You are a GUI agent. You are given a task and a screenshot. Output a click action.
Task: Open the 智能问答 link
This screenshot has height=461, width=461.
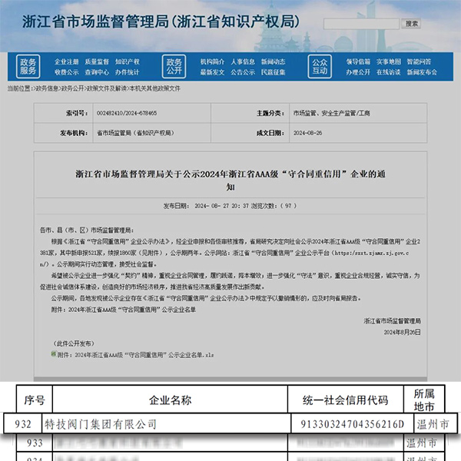pos(419,61)
